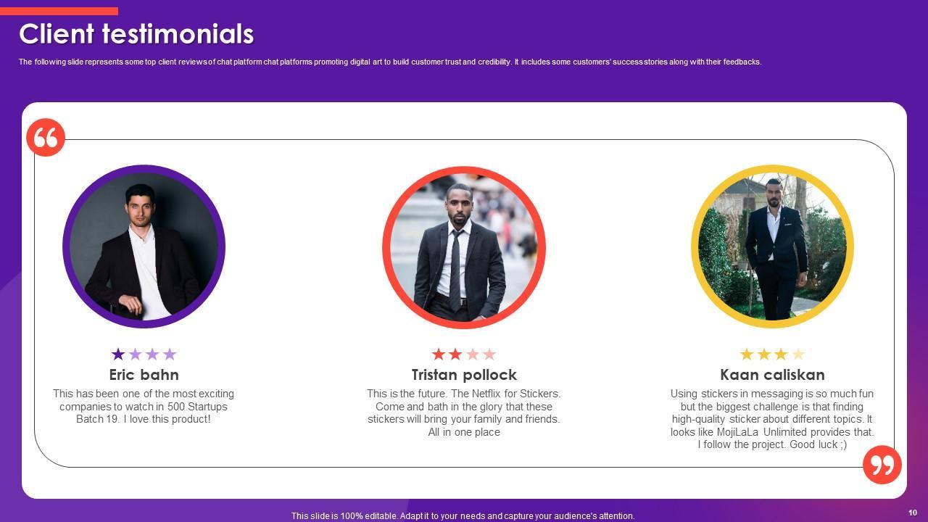Select Tristan Pollock's profile photo

pos(464,246)
